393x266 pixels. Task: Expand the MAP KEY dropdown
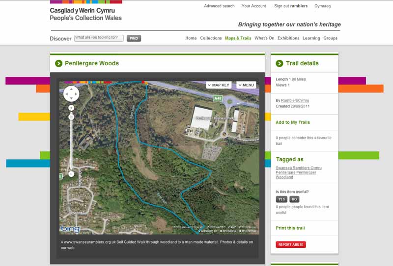point(219,85)
